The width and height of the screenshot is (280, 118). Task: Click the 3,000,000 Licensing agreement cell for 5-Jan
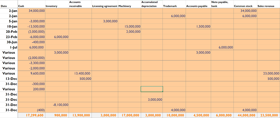point(105,21)
